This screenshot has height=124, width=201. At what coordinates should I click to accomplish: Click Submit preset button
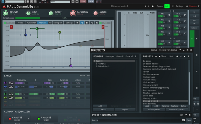click(154, 110)
